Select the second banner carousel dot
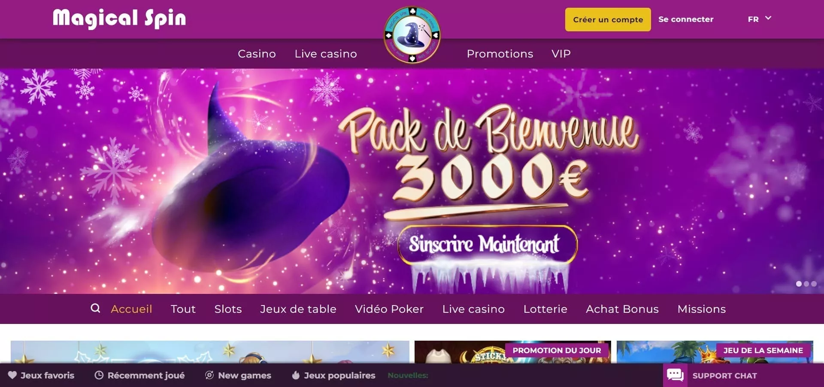 (x=806, y=284)
